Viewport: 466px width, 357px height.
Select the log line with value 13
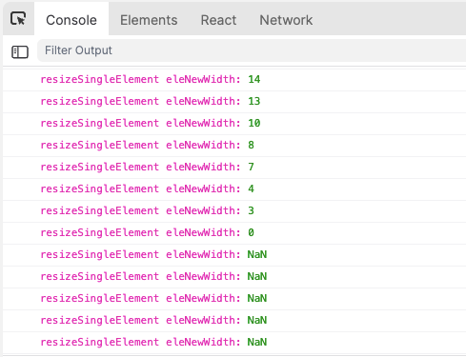(x=234, y=102)
